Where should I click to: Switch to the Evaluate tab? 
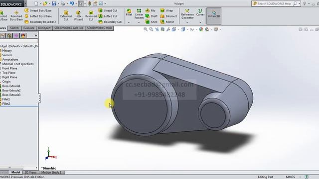tap(29, 28)
